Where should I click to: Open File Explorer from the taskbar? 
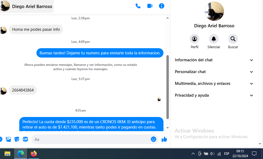[7, 154]
